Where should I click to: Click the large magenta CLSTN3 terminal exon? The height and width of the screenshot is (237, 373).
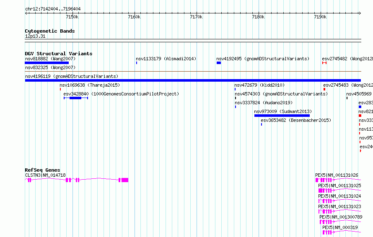[125, 180]
